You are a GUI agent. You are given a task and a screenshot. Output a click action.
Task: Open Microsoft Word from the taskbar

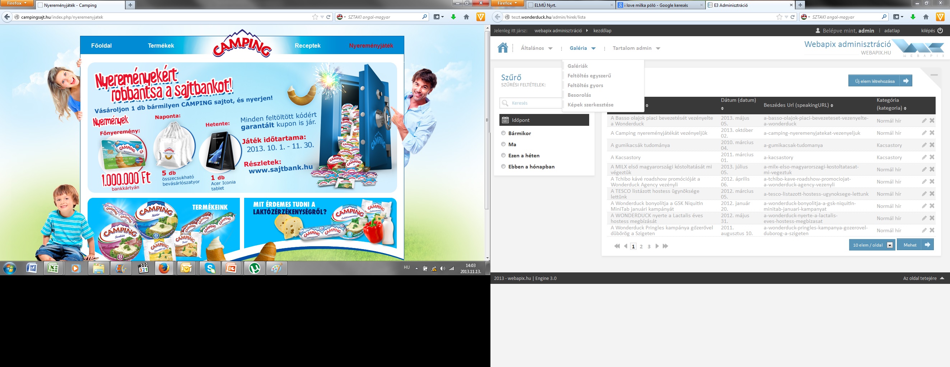[32, 268]
